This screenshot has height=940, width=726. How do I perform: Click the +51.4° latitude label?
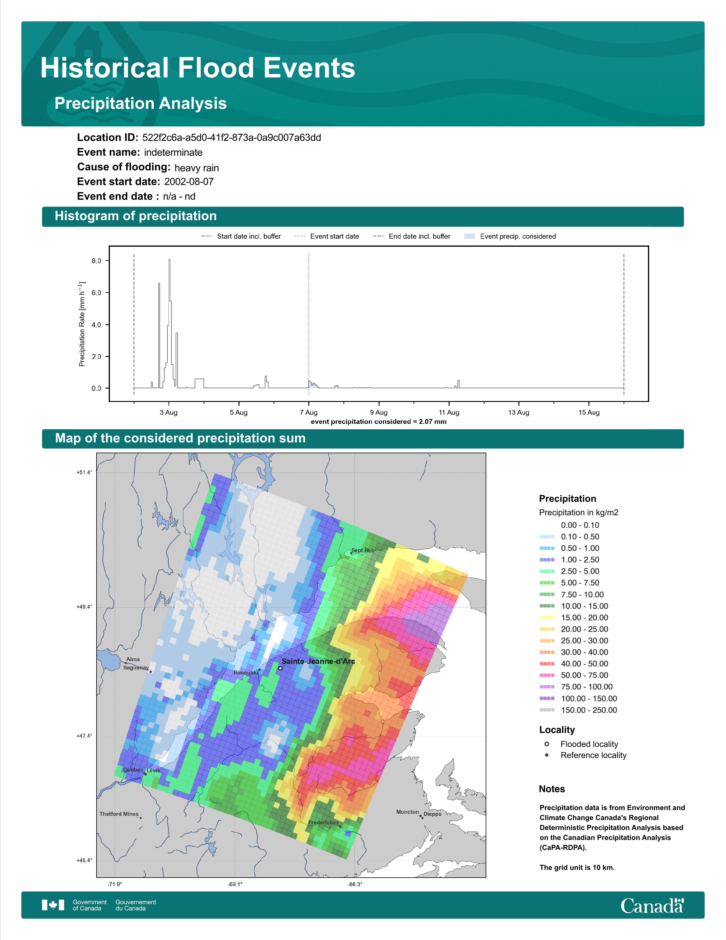(84, 473)
